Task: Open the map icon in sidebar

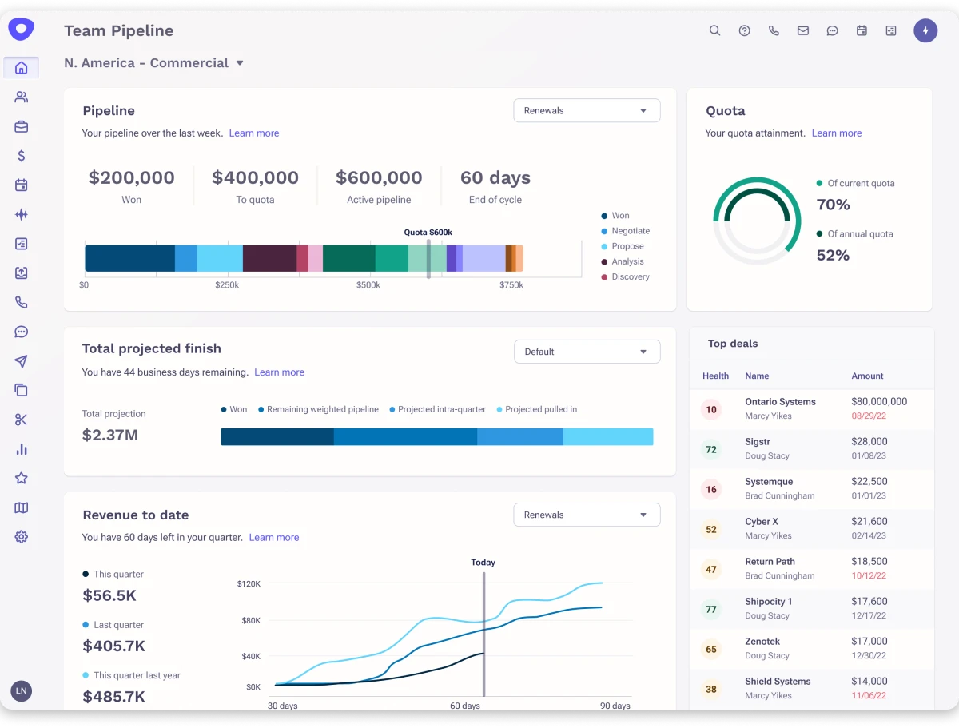Action: [x=22, y=507]
